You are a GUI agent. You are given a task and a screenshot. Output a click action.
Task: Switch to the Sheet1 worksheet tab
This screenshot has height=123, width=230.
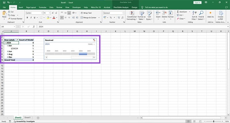(x=28, y=118)
